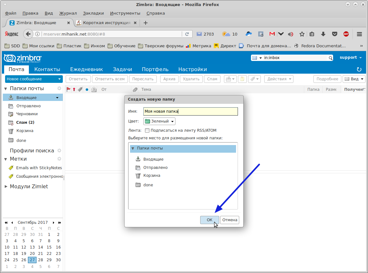Click the Pocket icon in toolbar
Image resolution: width=368 pixels, height=273 pixels.
tap(335, 34)
